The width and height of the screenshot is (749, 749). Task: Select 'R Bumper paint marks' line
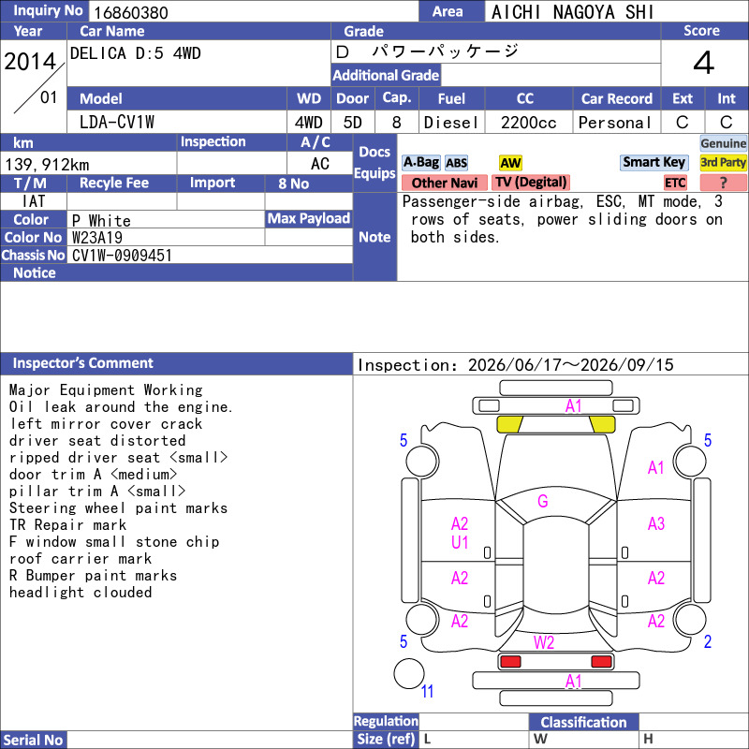click(x=93, y=575)
